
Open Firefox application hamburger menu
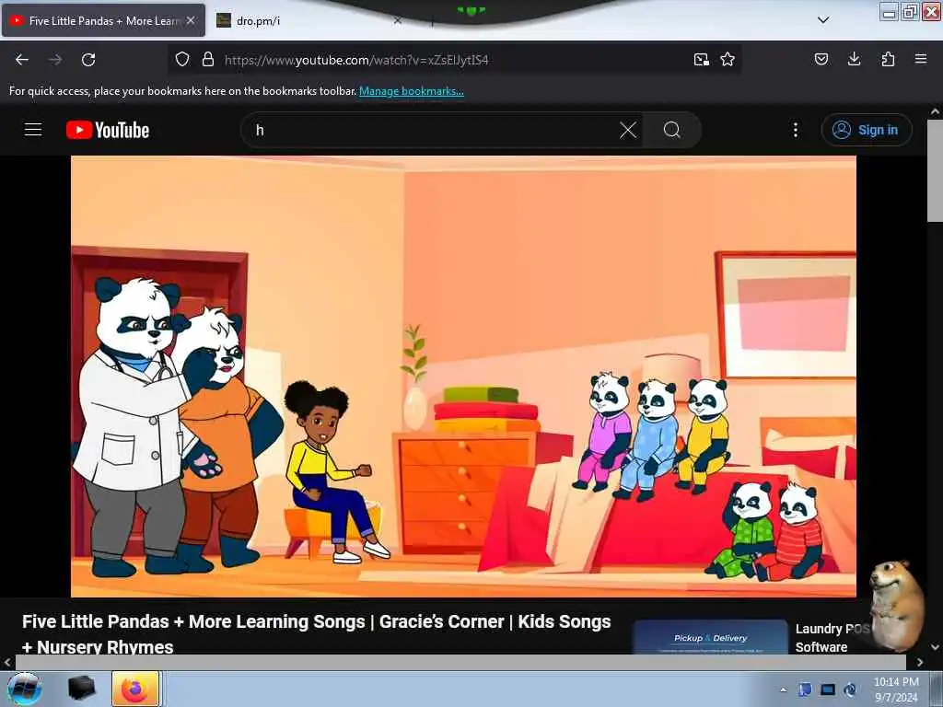point(921,59)
